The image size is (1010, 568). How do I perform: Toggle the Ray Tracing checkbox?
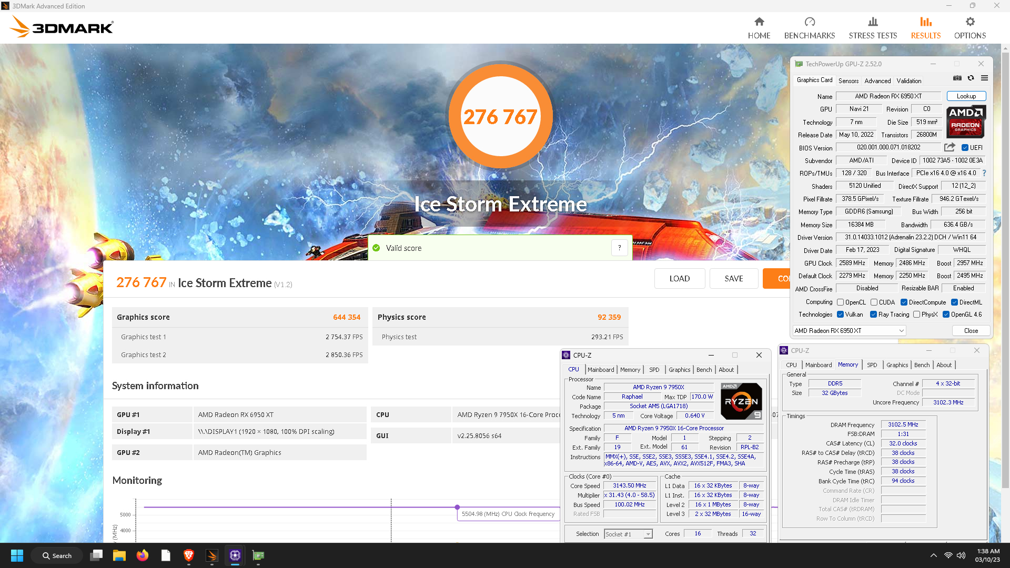click(873, 315)
